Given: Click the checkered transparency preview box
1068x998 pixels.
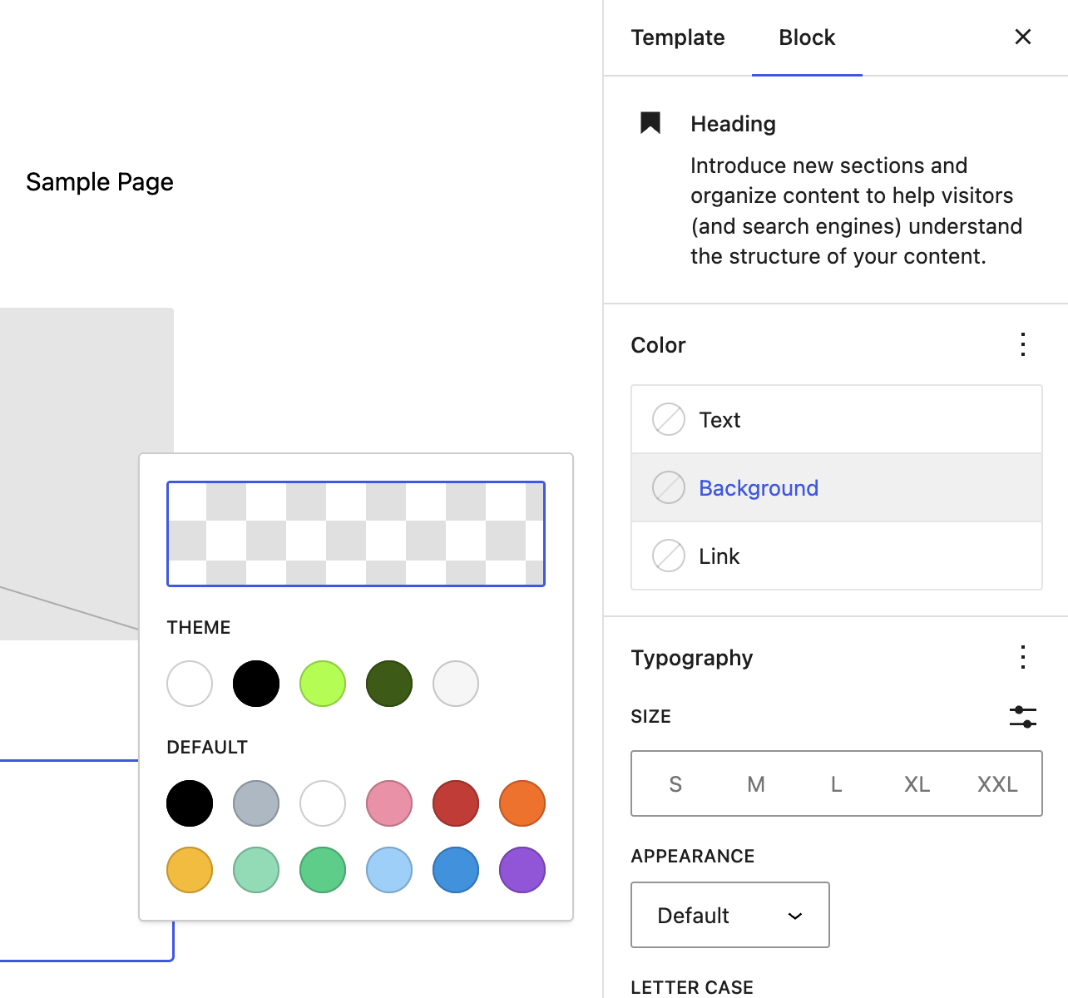Looking at the screenshot, I should click(356, 533).
